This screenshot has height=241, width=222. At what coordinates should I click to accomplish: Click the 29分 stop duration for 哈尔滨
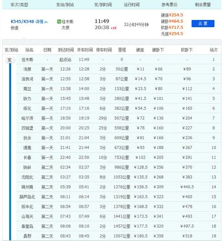[103, 118]
